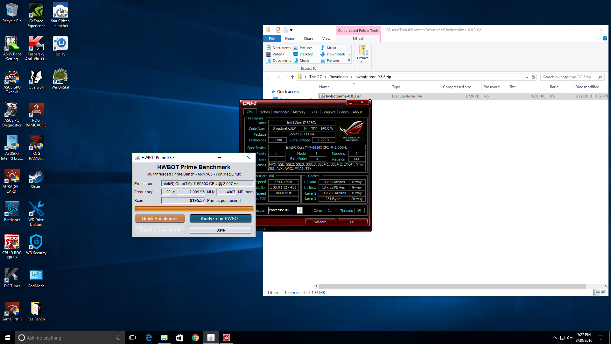Switch Explorer to large icons view

click(604, 292)
